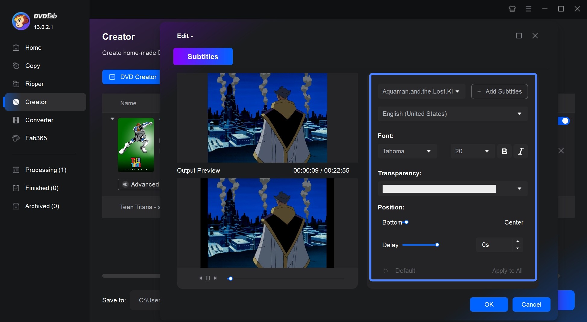Click the DVD Creator mode button
The height and width of the screenshot is (322, 587).
[x=131, y=77]
